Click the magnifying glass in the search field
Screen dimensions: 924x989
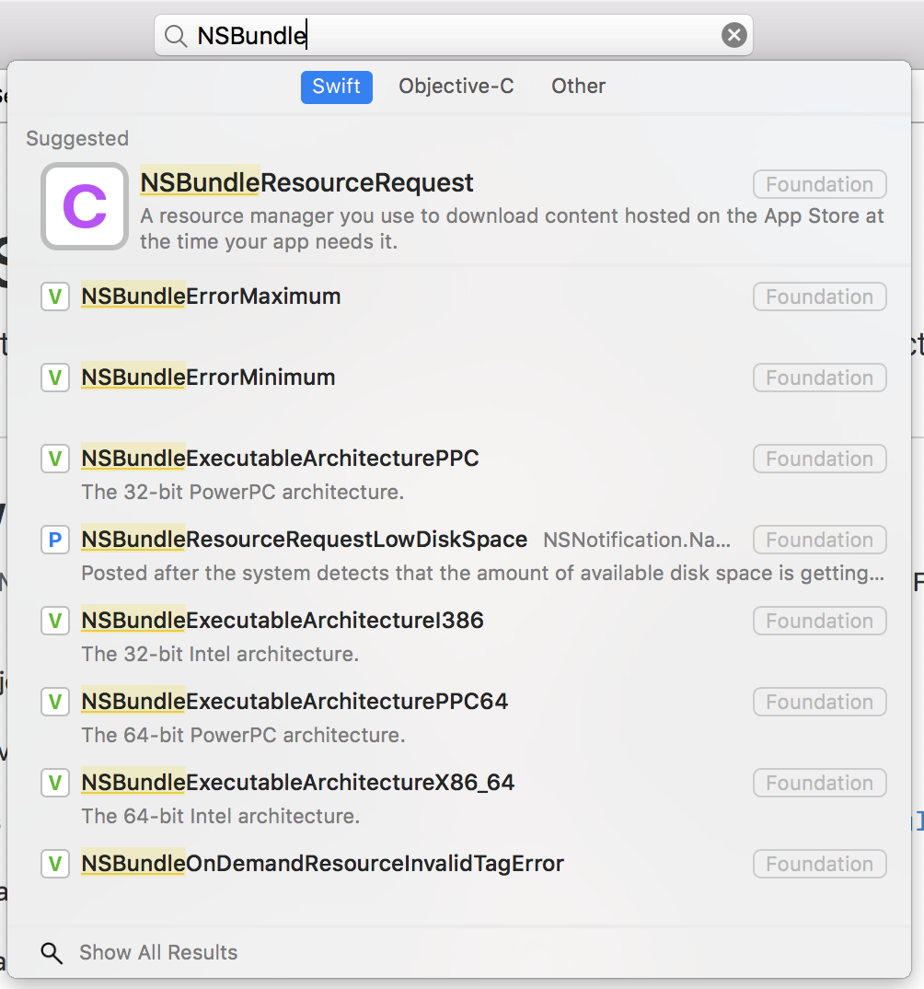click(x=176, y=36)
